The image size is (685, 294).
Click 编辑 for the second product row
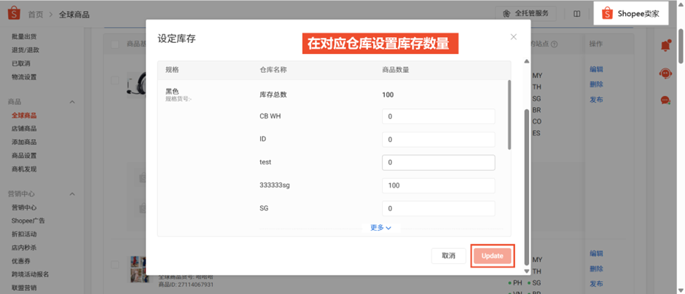pyautogui.click(x=596, y=253)
